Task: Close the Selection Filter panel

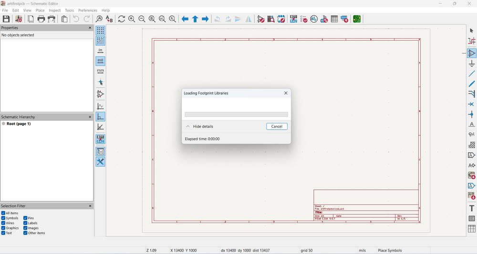Action: [x=90, y=206]
